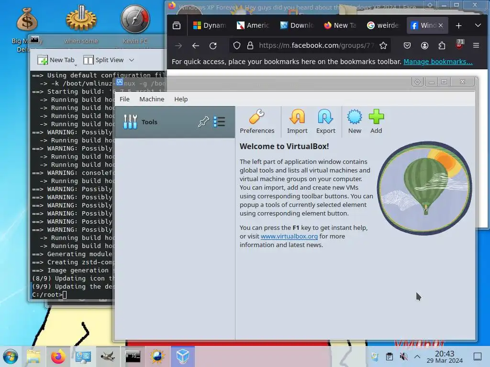This screenshot has height=367, width=490.
Task: Switch to VirtualBox cube in taskbar
Action: click(x=182, y=356)
